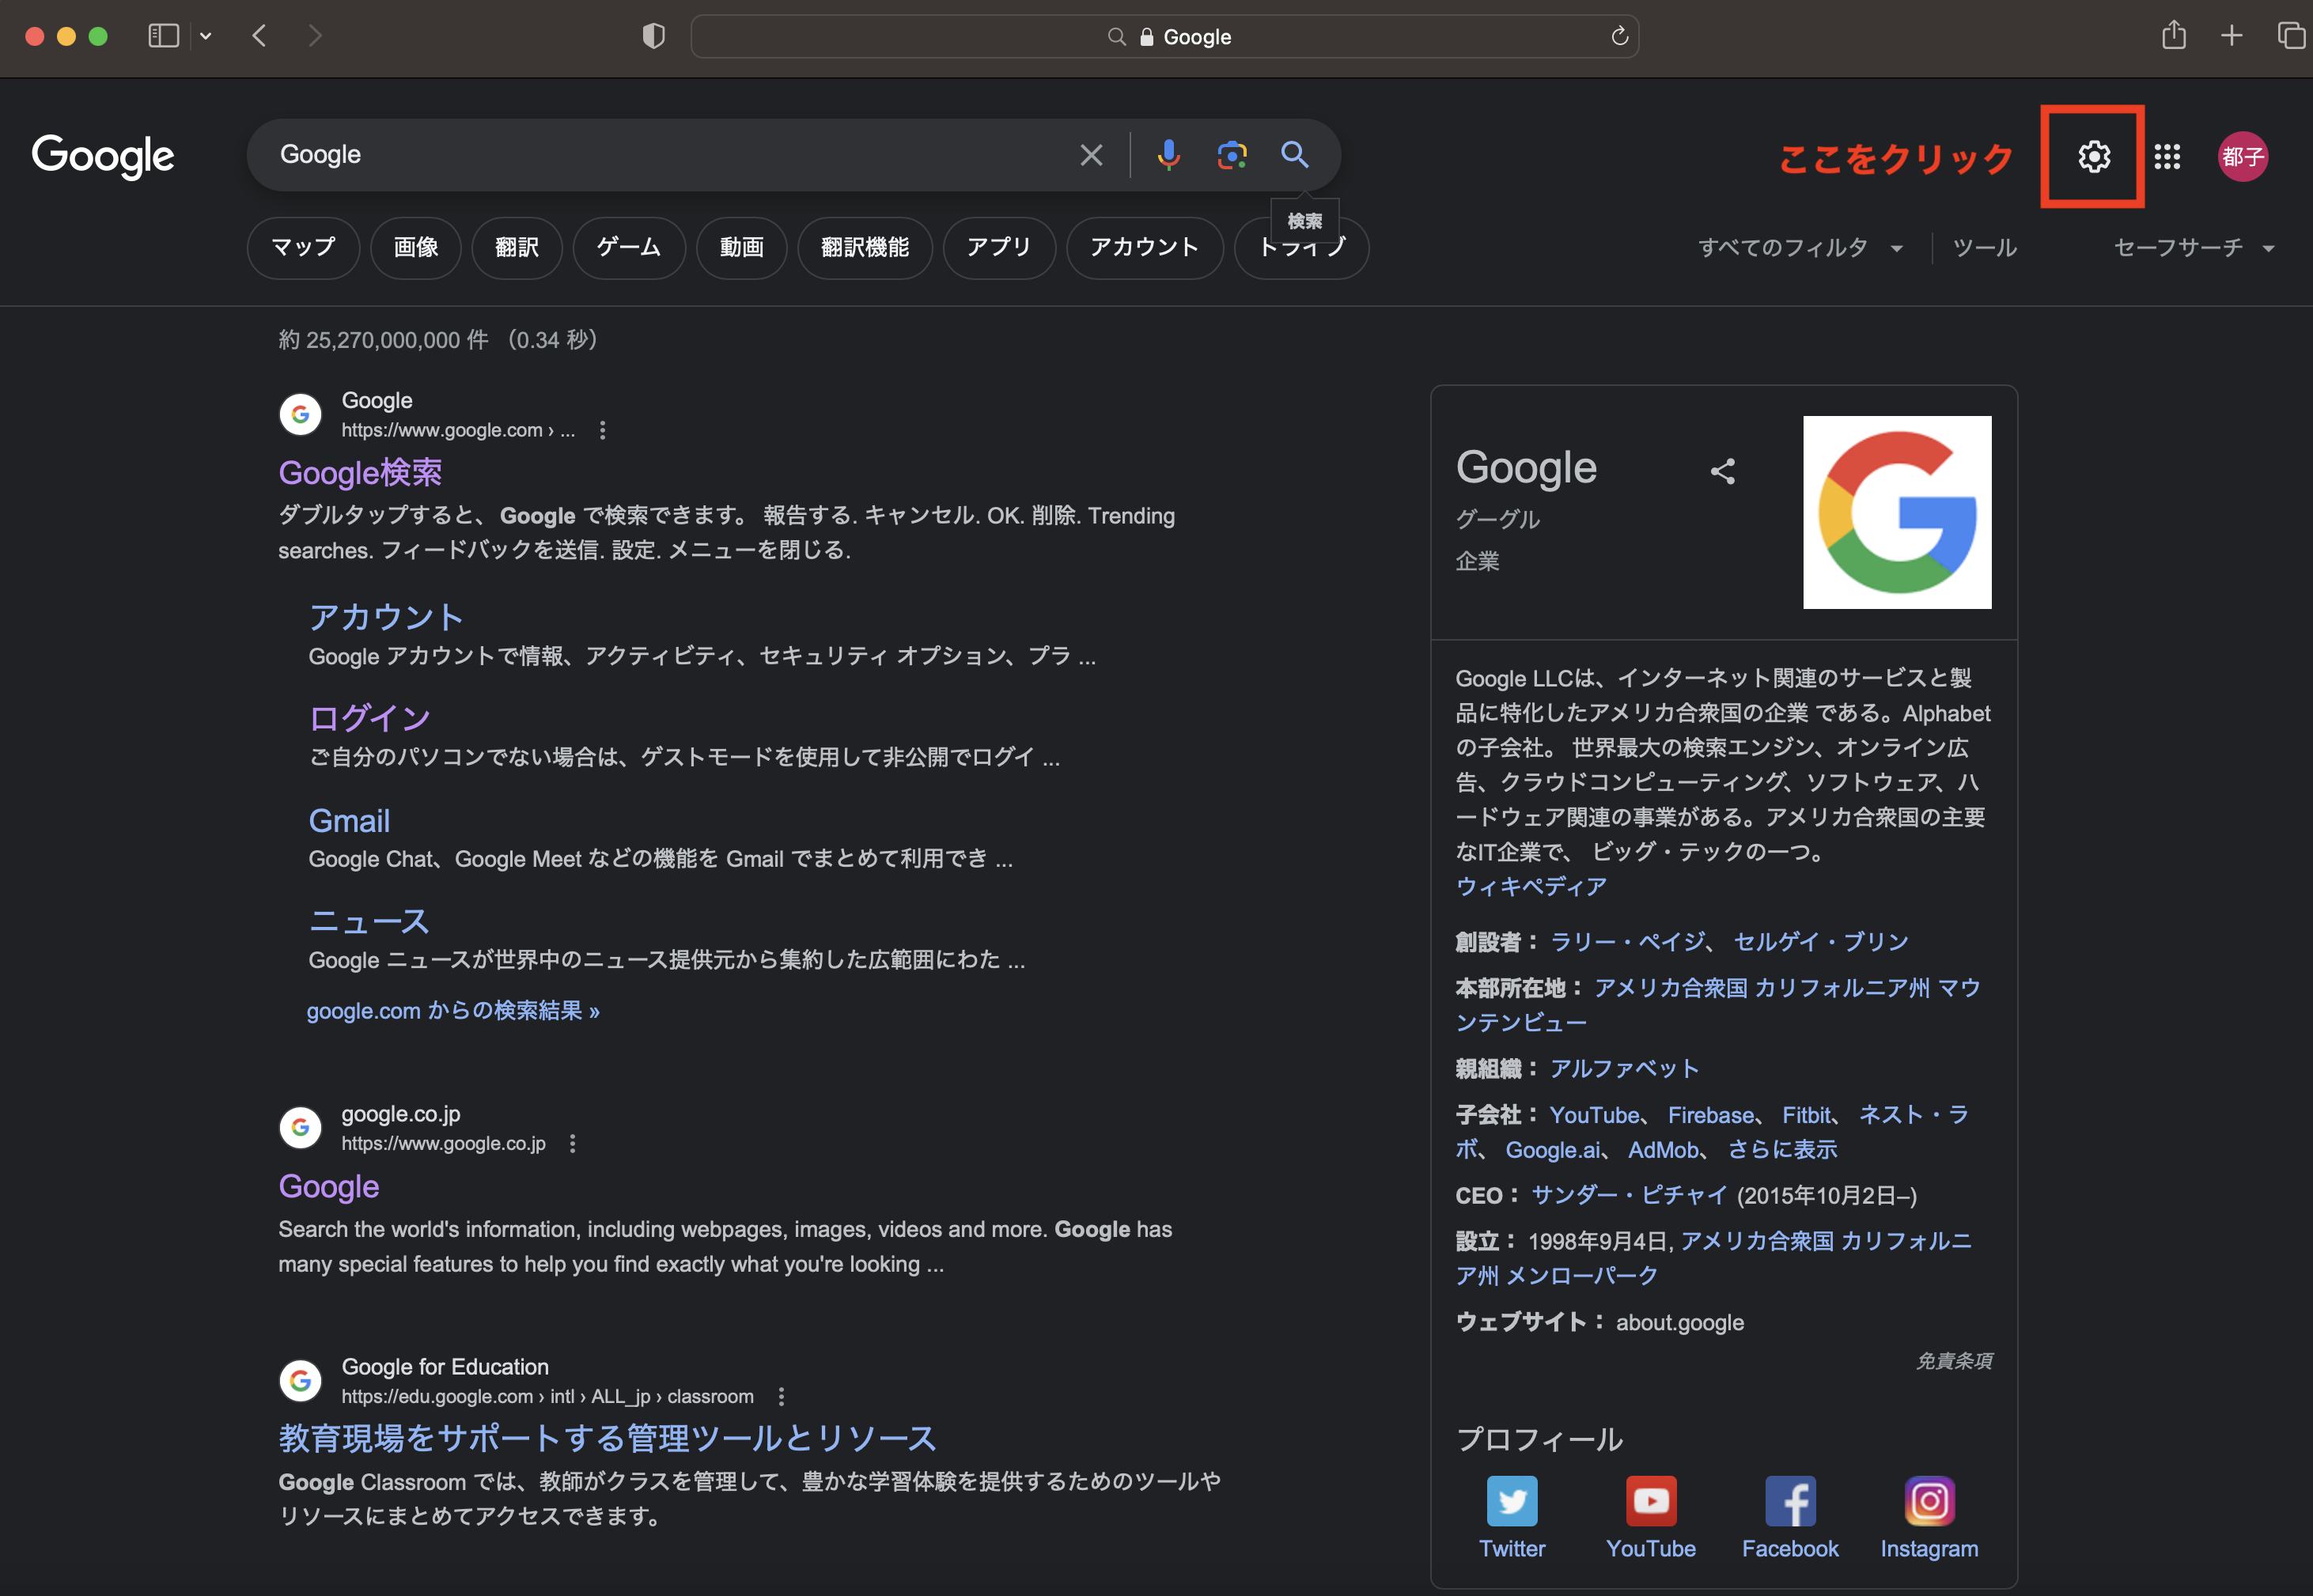
Task: Open サンダー・ピチャイ CEO link
Action: click(1629, 1195)
